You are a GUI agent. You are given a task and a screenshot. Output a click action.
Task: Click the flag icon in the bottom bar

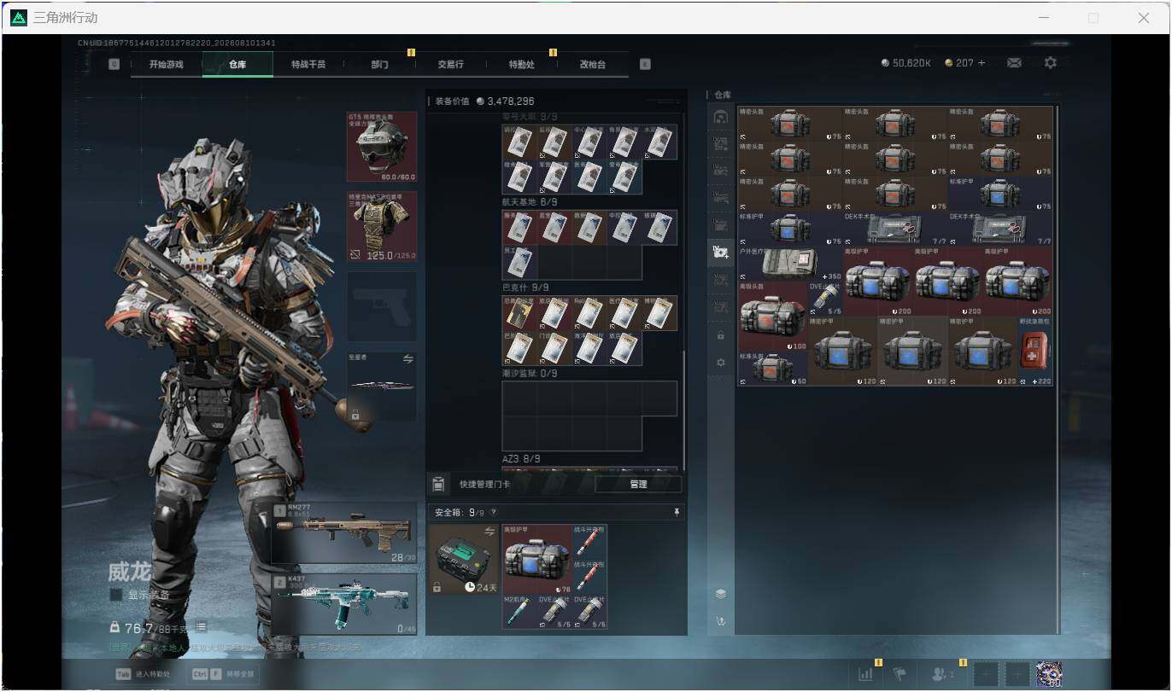coord(900,674)
